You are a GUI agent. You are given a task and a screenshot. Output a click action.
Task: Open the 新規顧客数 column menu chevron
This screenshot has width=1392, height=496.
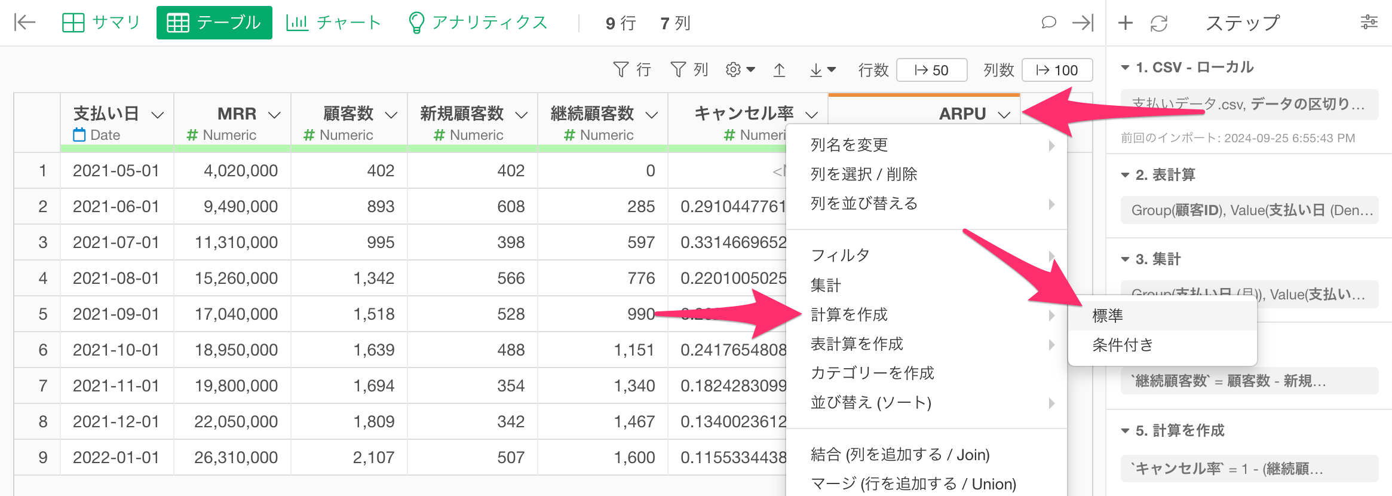click(x=522, y=114)
